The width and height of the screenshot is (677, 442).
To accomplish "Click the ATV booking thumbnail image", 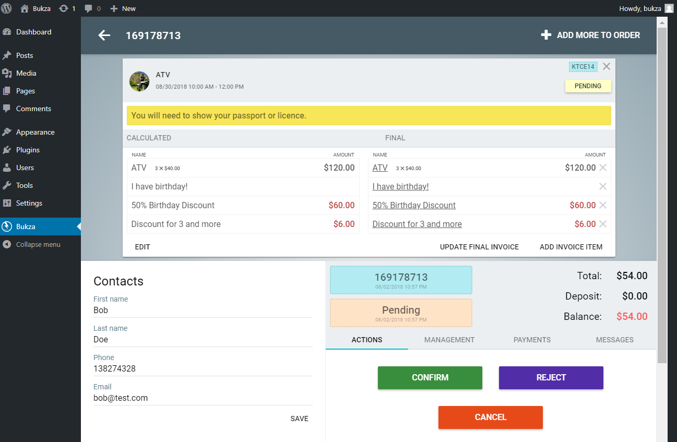I will pyautogui.click(x=139, y=81).
